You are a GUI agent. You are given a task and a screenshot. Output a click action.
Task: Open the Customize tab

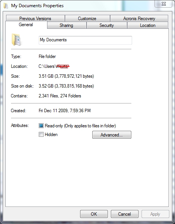[x=87, y=19]
